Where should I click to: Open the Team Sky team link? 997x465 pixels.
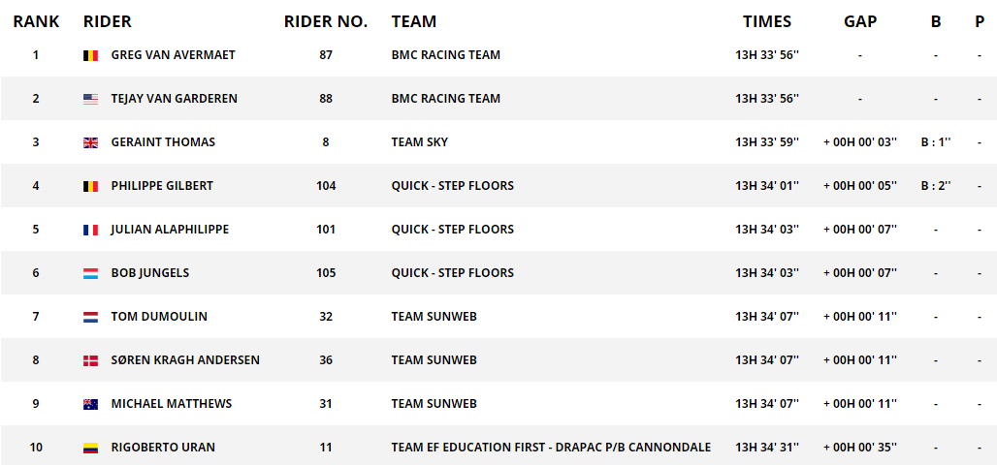[420, 142]
